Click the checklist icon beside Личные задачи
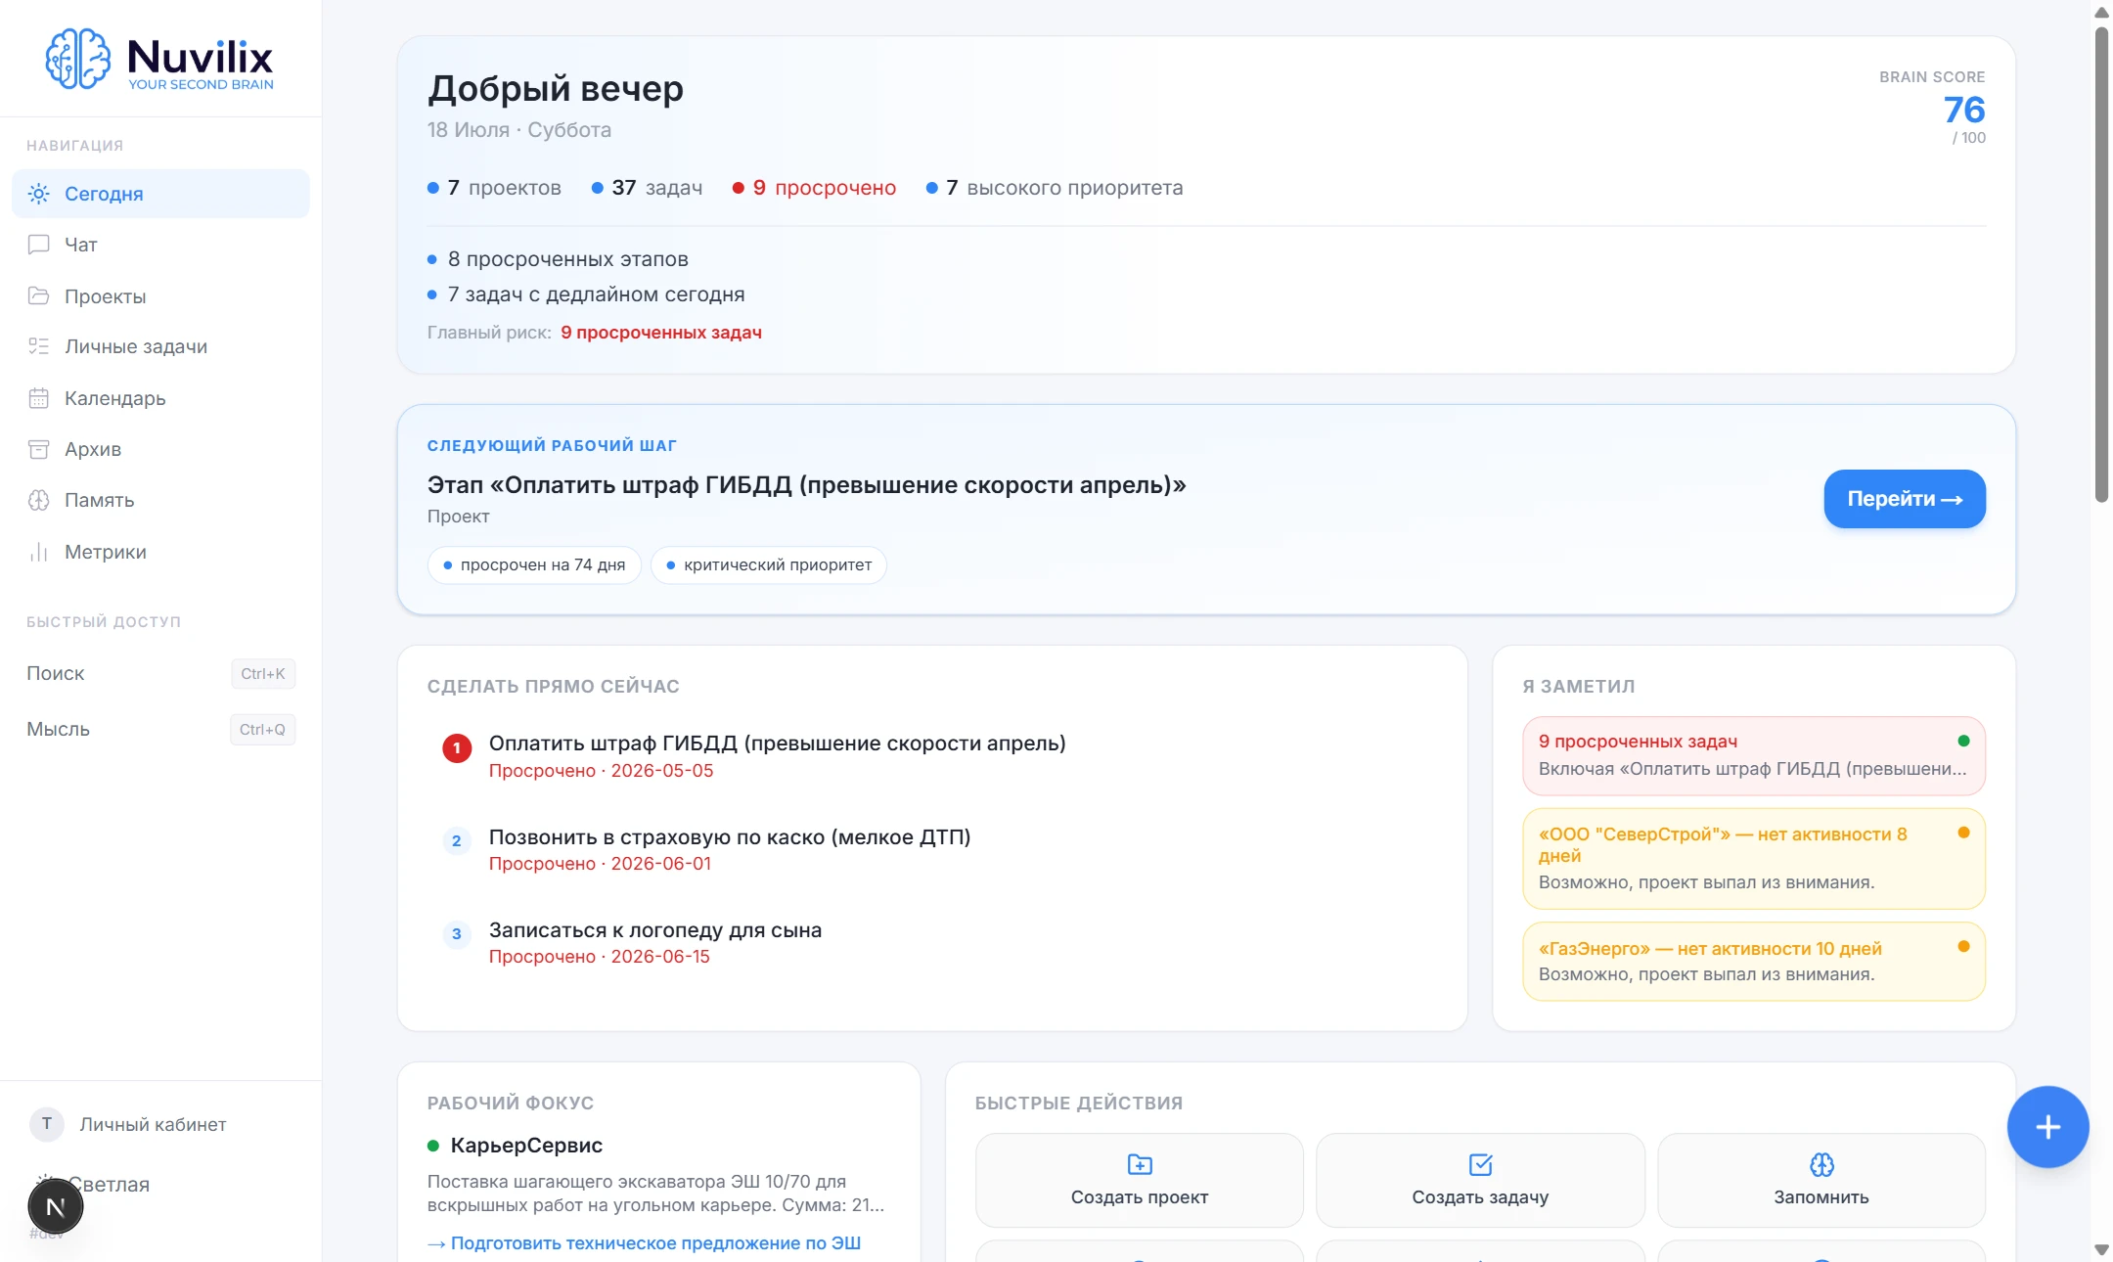This screenshot has width=2113, height=1262. [x=38, y=346]
